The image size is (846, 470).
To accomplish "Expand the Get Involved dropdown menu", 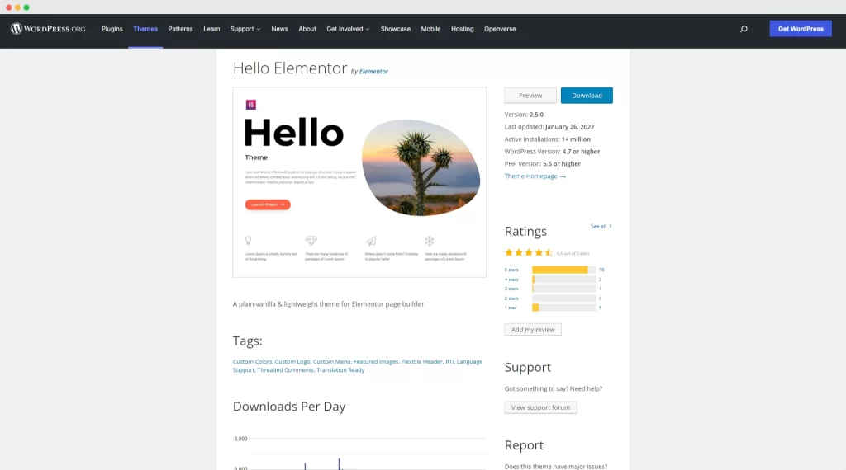I will [348, 29].
